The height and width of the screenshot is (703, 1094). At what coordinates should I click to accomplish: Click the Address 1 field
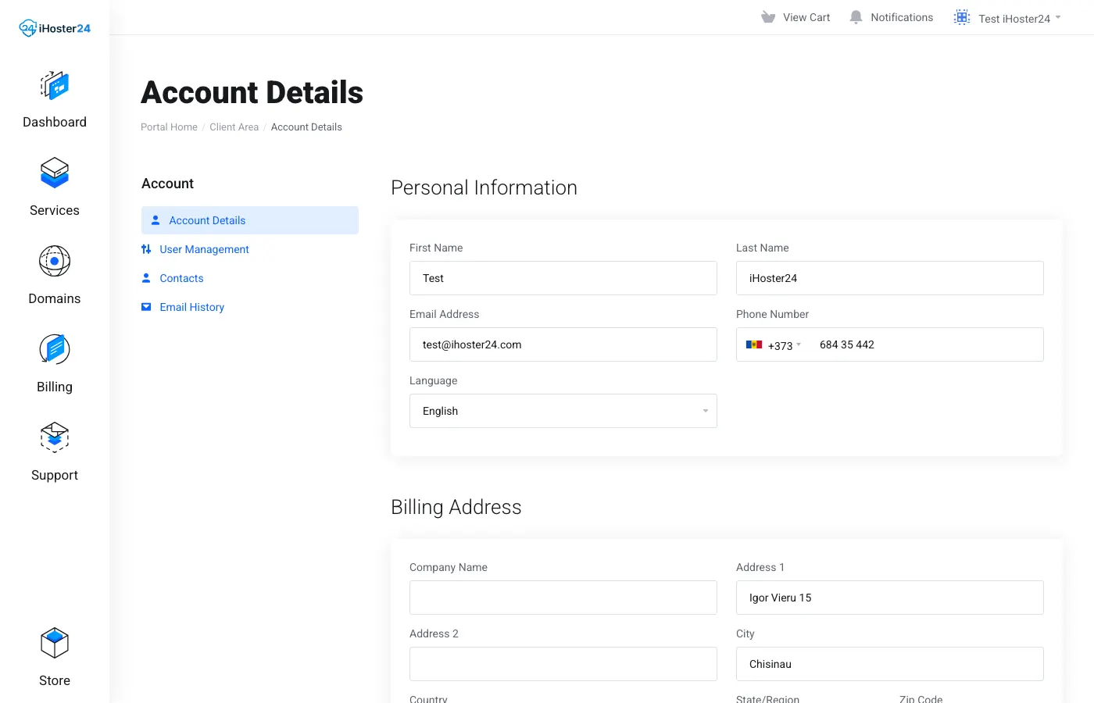(890, 598)
